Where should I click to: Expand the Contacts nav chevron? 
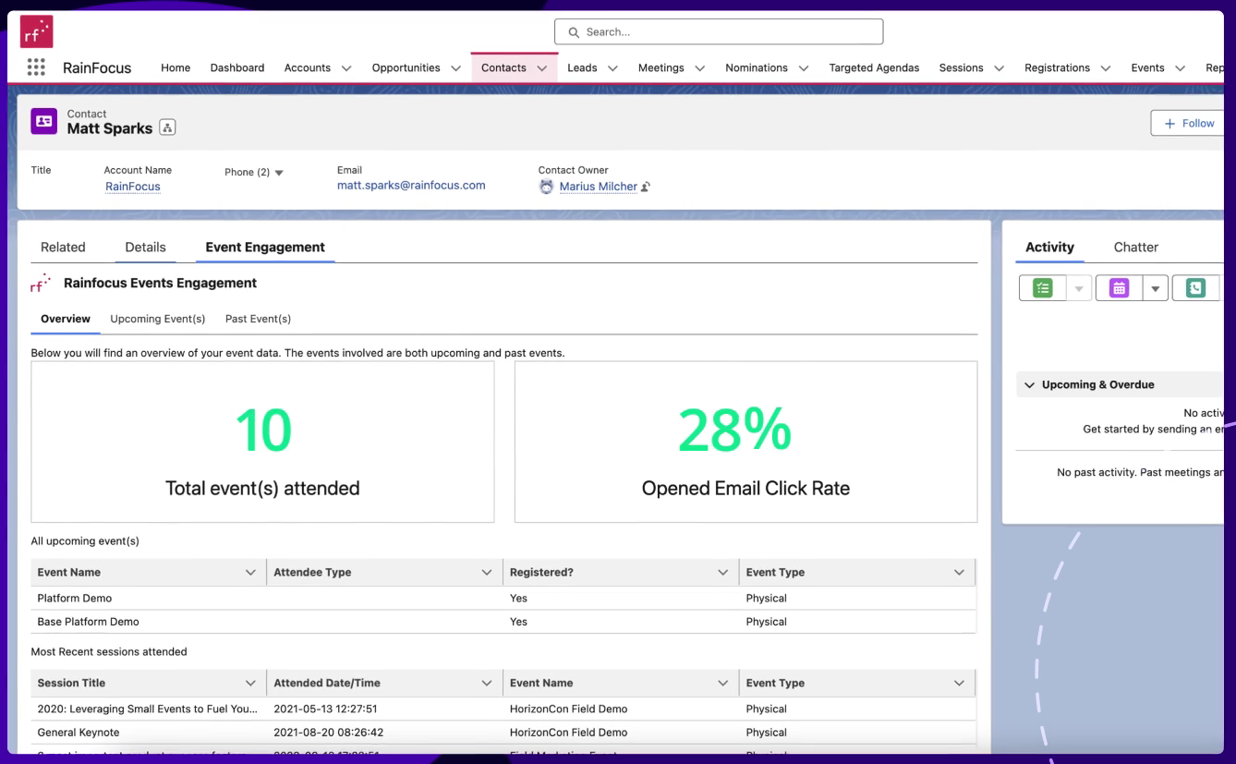[x=542, y=68]
